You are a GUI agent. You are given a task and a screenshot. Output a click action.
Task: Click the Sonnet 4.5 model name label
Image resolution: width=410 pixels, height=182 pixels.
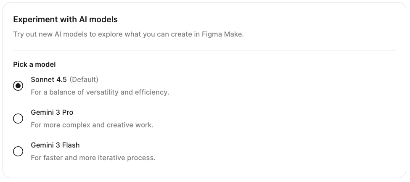(49, 79)
